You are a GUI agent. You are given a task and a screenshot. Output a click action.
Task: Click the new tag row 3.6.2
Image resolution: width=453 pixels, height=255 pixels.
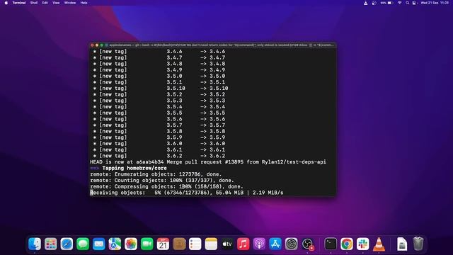point(159,156)
